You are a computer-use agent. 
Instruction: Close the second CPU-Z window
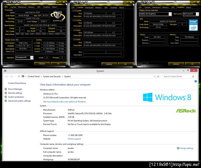(131, 2)
